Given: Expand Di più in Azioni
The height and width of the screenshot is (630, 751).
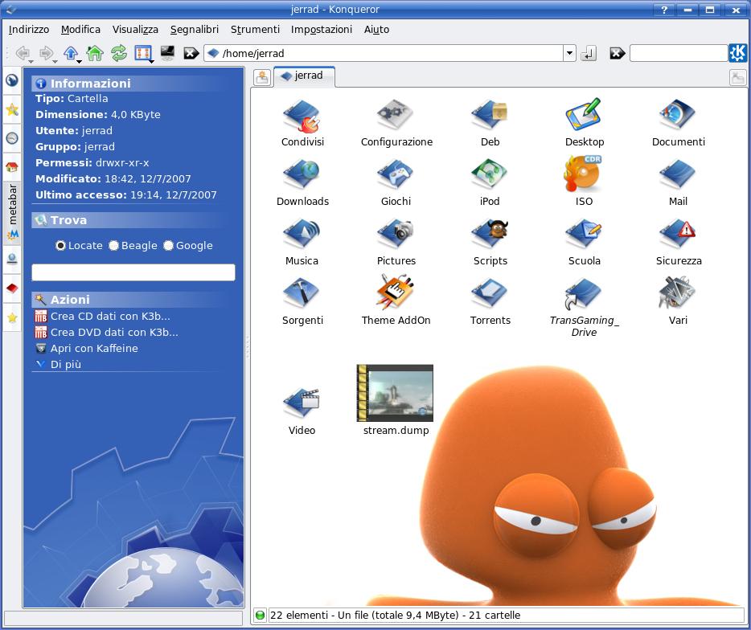Looking at the screenshot, I should tap(59, 364).
